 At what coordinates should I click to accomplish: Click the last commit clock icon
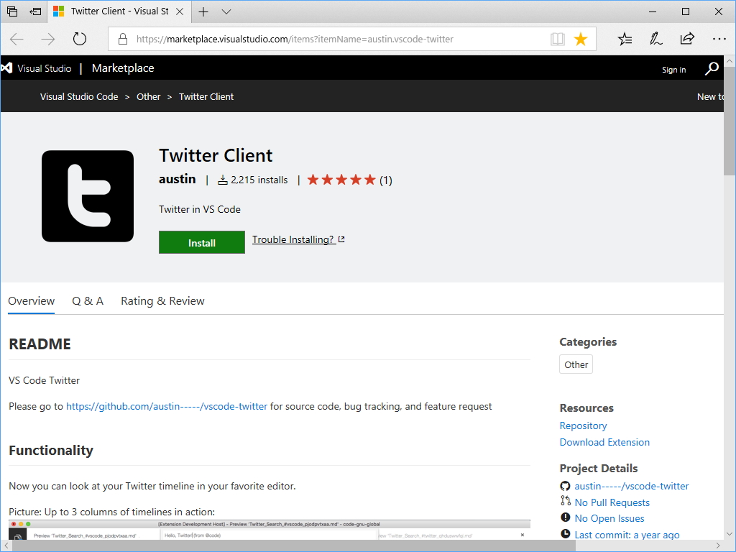tap(565, 535)
